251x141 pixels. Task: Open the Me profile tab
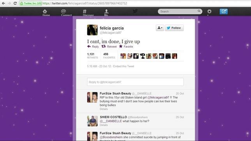tap(106, 12)
